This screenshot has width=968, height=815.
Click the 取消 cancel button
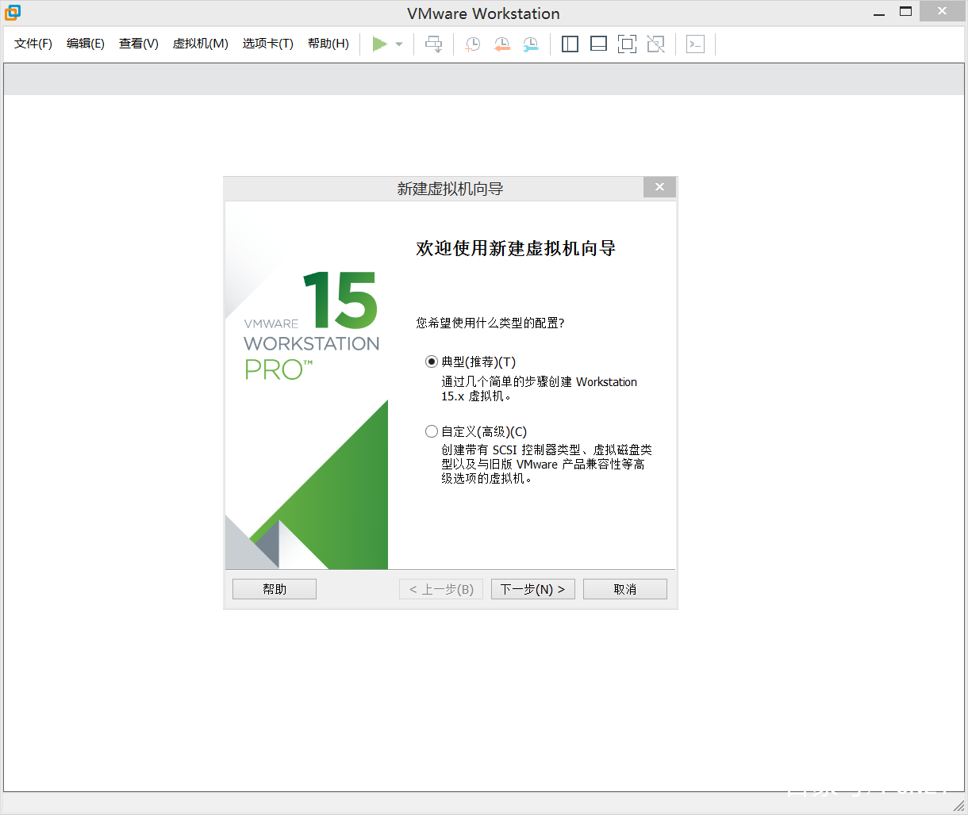pos(625,589)
